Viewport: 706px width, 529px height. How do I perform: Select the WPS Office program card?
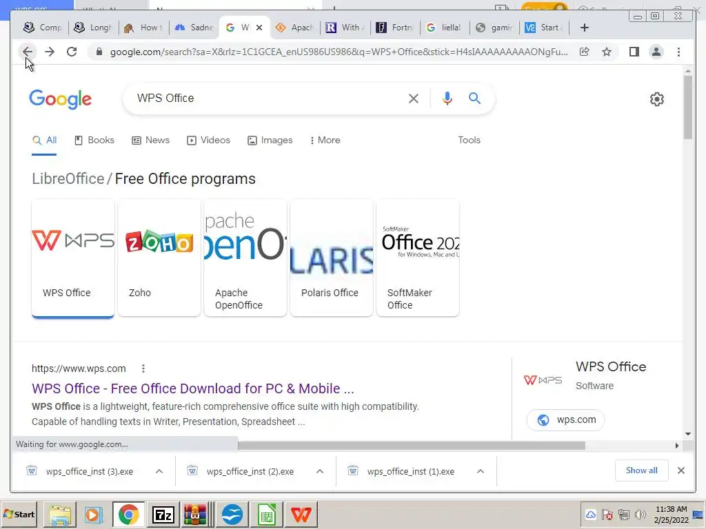[x=73, y=258]
